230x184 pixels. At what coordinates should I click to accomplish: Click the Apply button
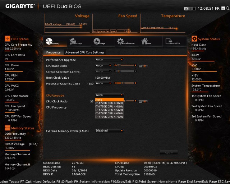[x=169, y=153]
